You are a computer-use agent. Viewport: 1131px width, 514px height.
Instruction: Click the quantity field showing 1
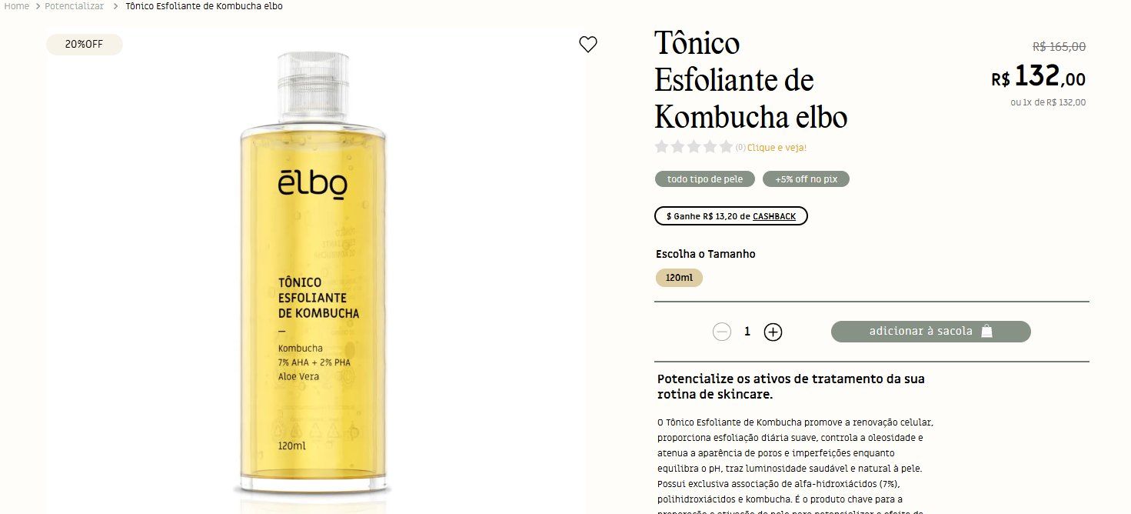click(747, 332)
